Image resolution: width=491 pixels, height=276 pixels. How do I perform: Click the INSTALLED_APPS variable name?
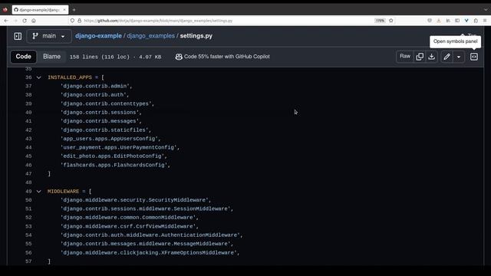pyautogui.click(x=70, y=77)
